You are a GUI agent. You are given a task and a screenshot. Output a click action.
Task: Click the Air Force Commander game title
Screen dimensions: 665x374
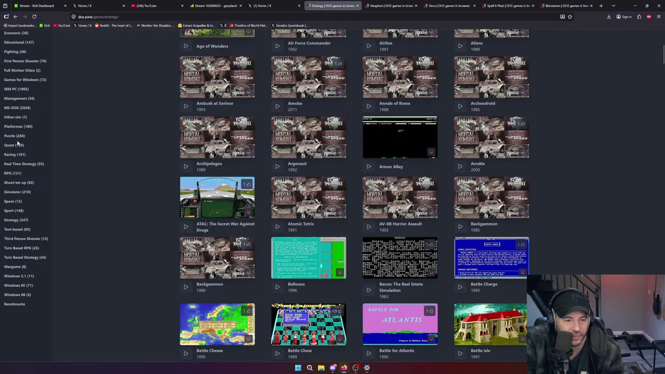coord(309,43)
